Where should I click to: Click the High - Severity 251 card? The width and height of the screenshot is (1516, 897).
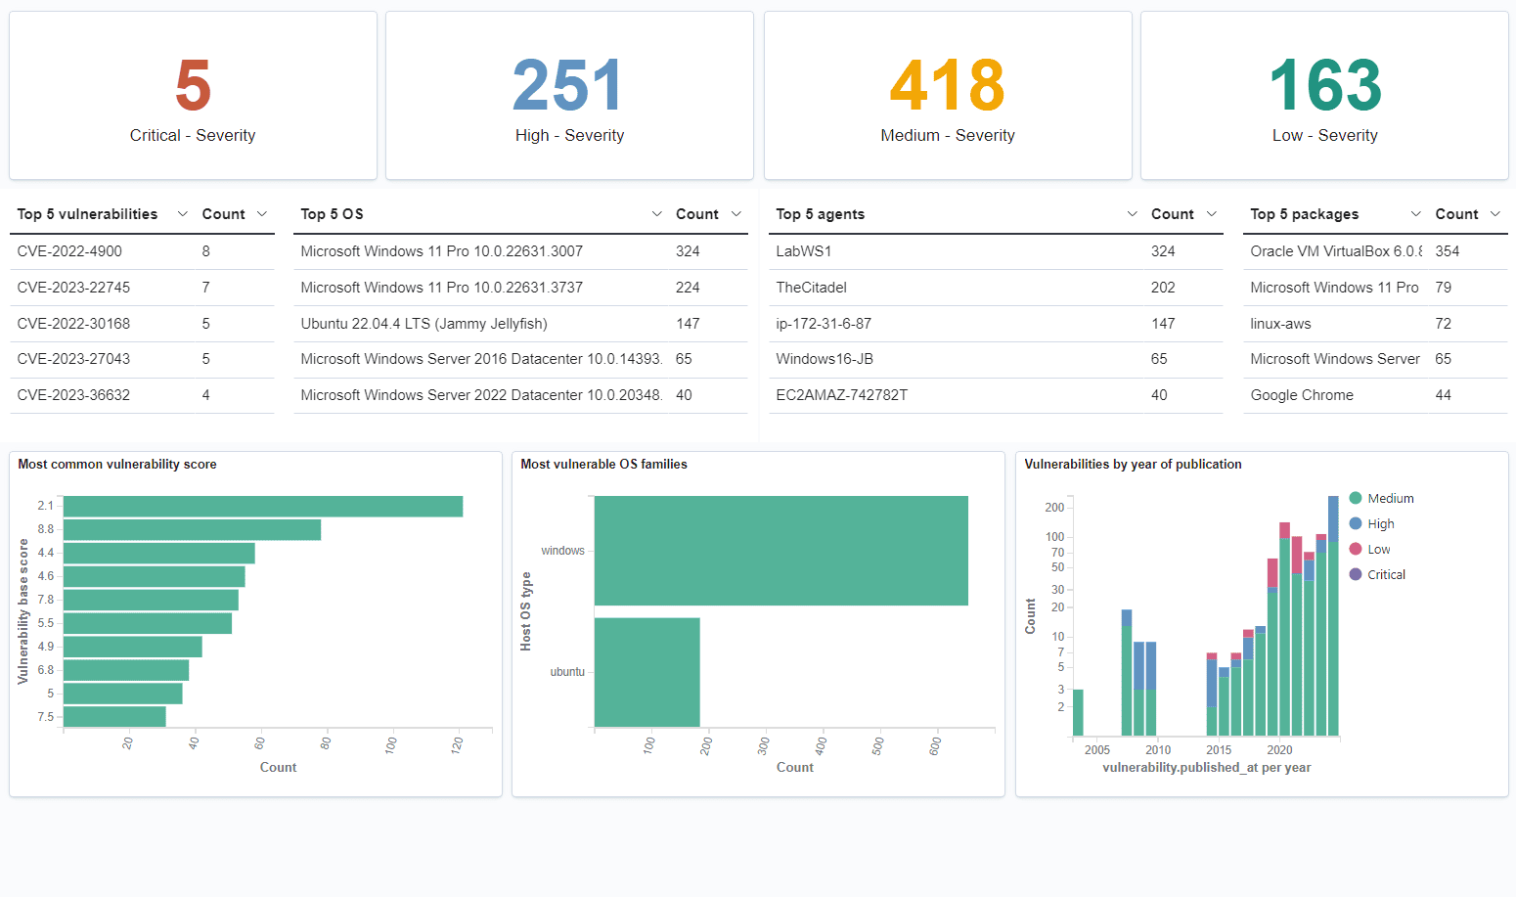[x=569, y=95]
